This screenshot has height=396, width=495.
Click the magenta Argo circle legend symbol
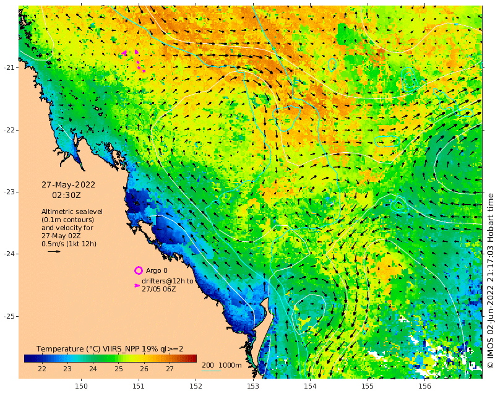click(x=139, y=270)
